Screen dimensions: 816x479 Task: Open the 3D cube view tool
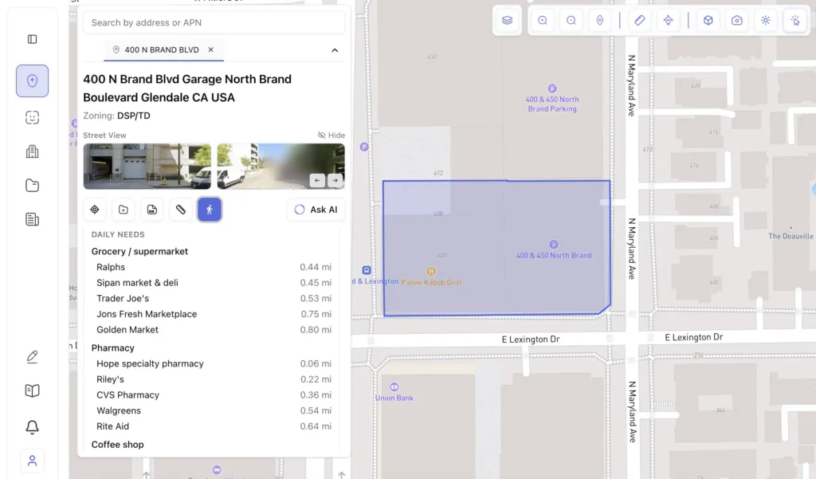(708, 21)
